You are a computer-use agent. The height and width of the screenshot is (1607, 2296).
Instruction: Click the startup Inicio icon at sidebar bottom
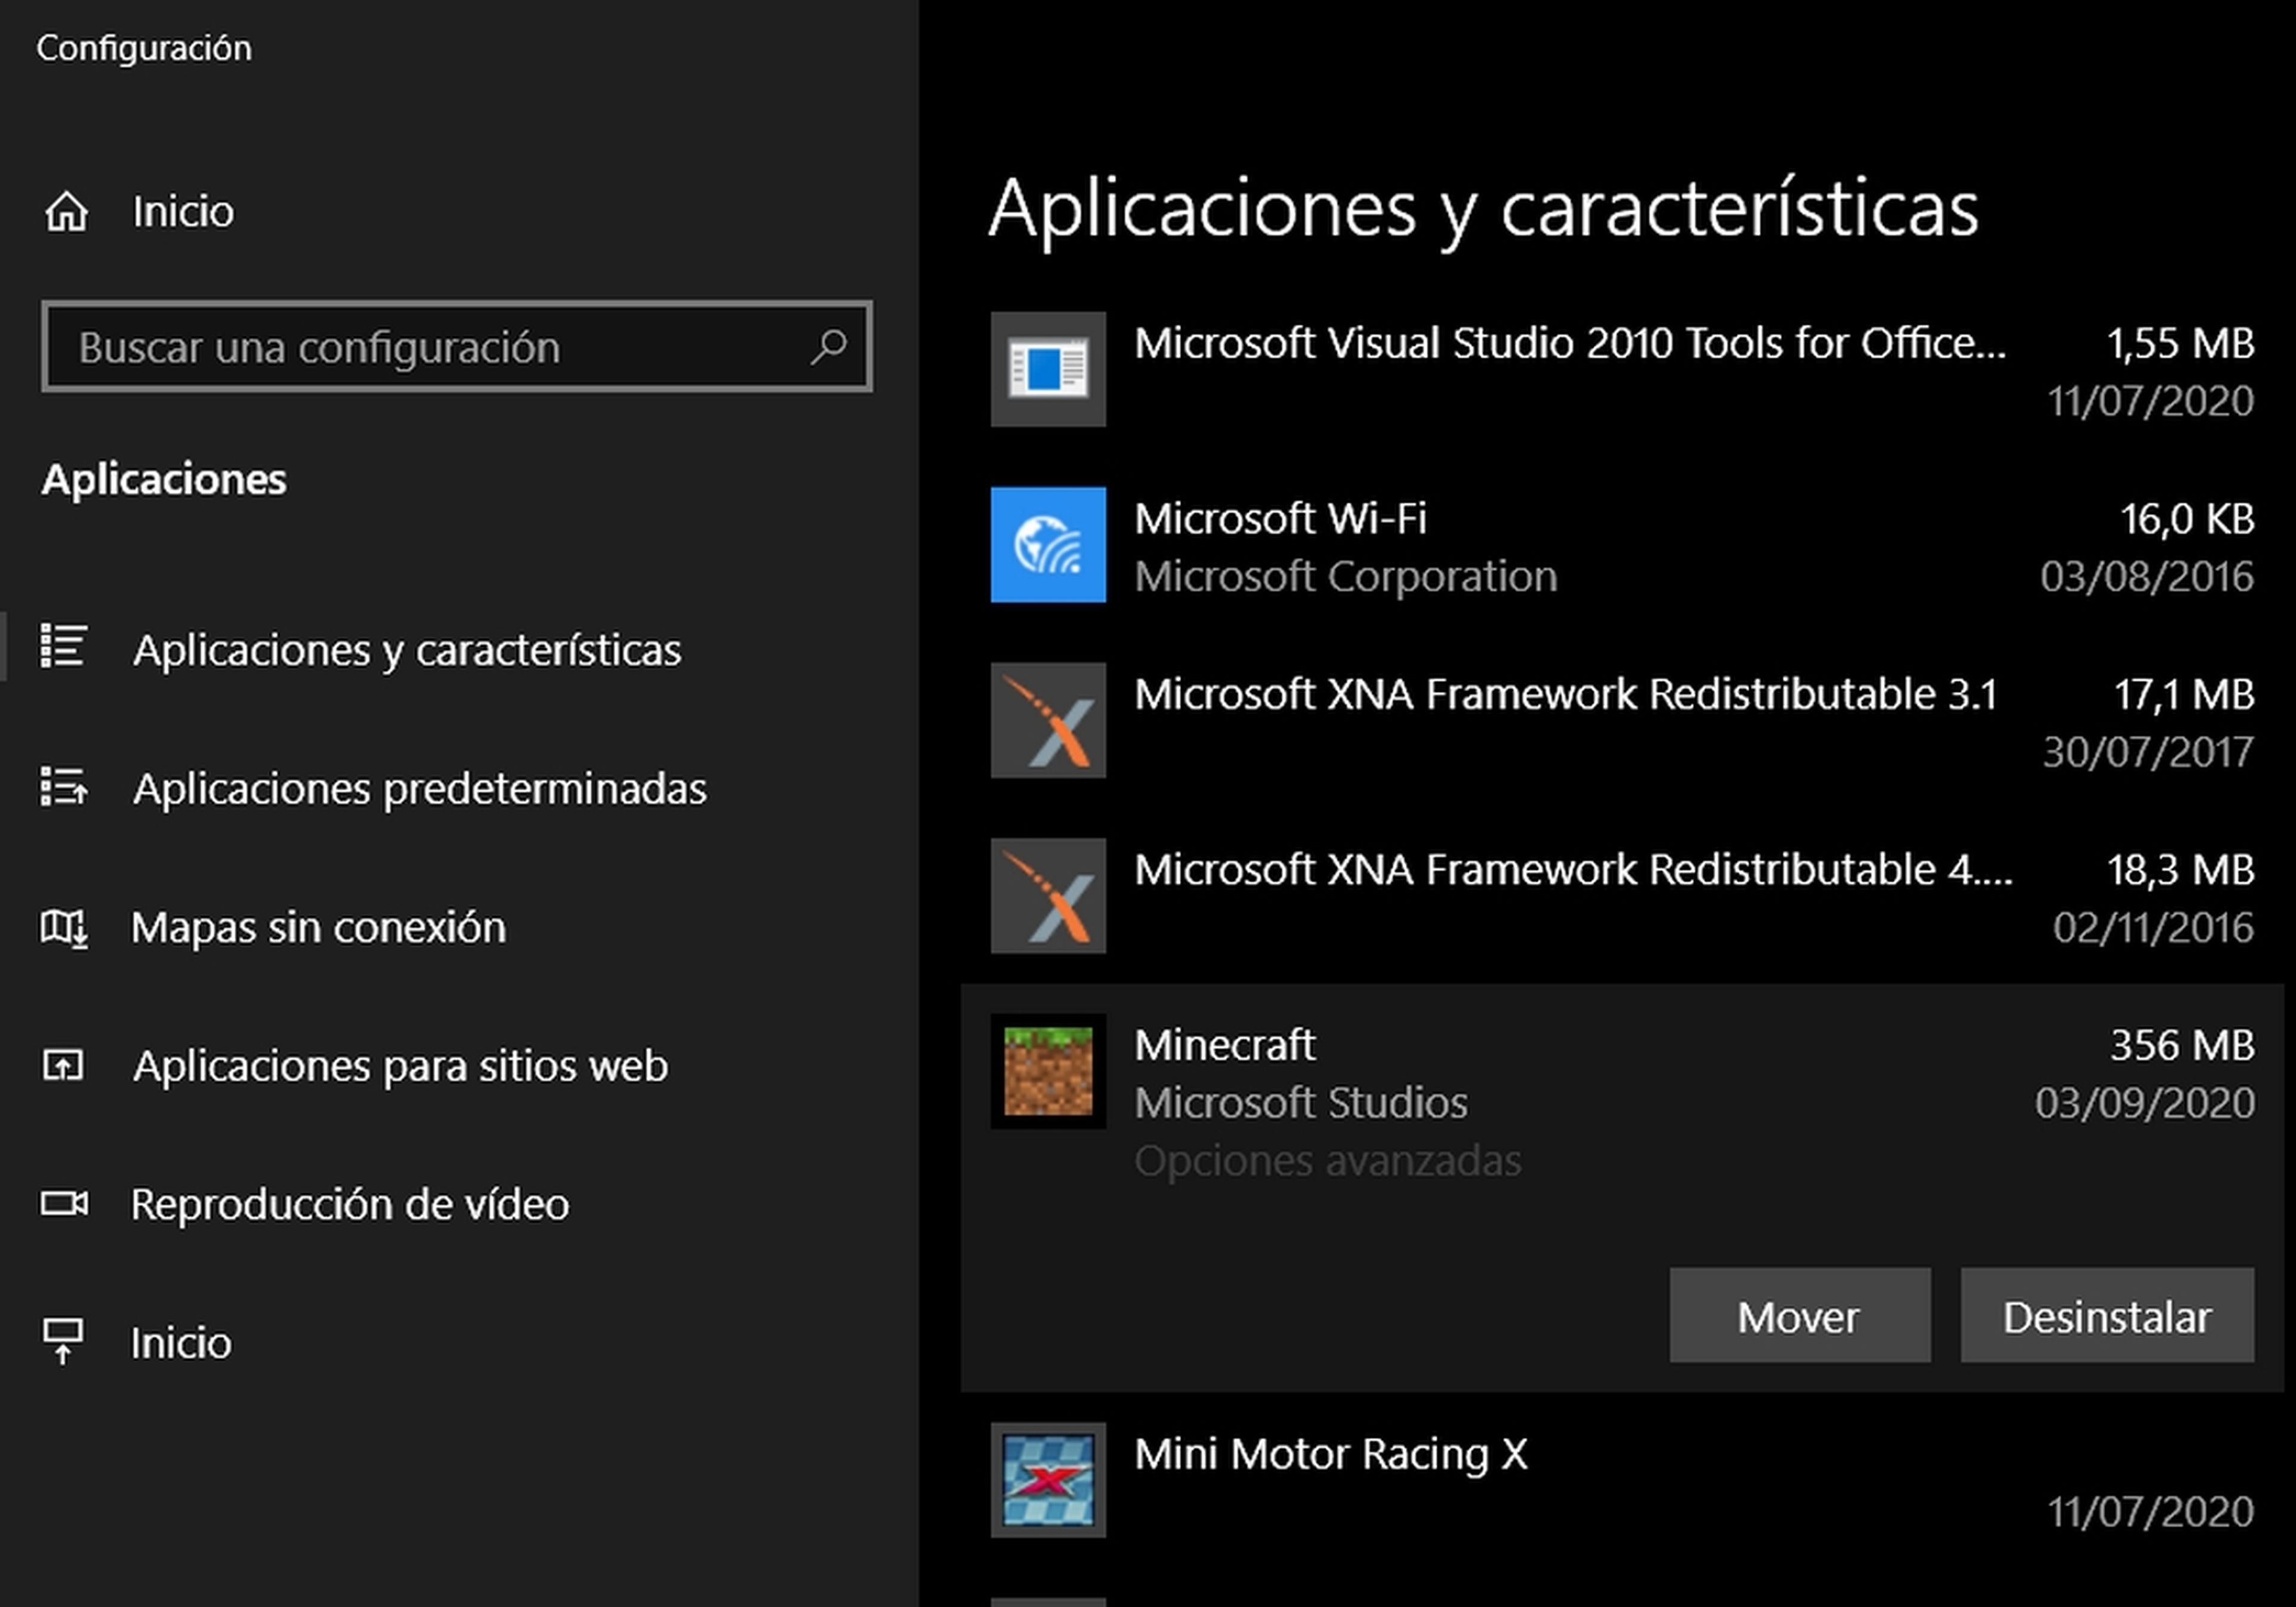63,1342
